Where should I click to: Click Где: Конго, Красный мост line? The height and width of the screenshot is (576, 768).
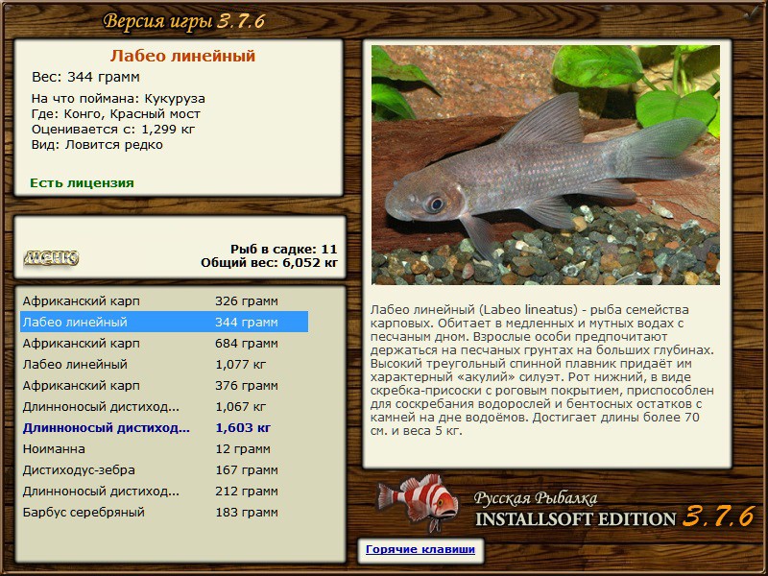115,114
